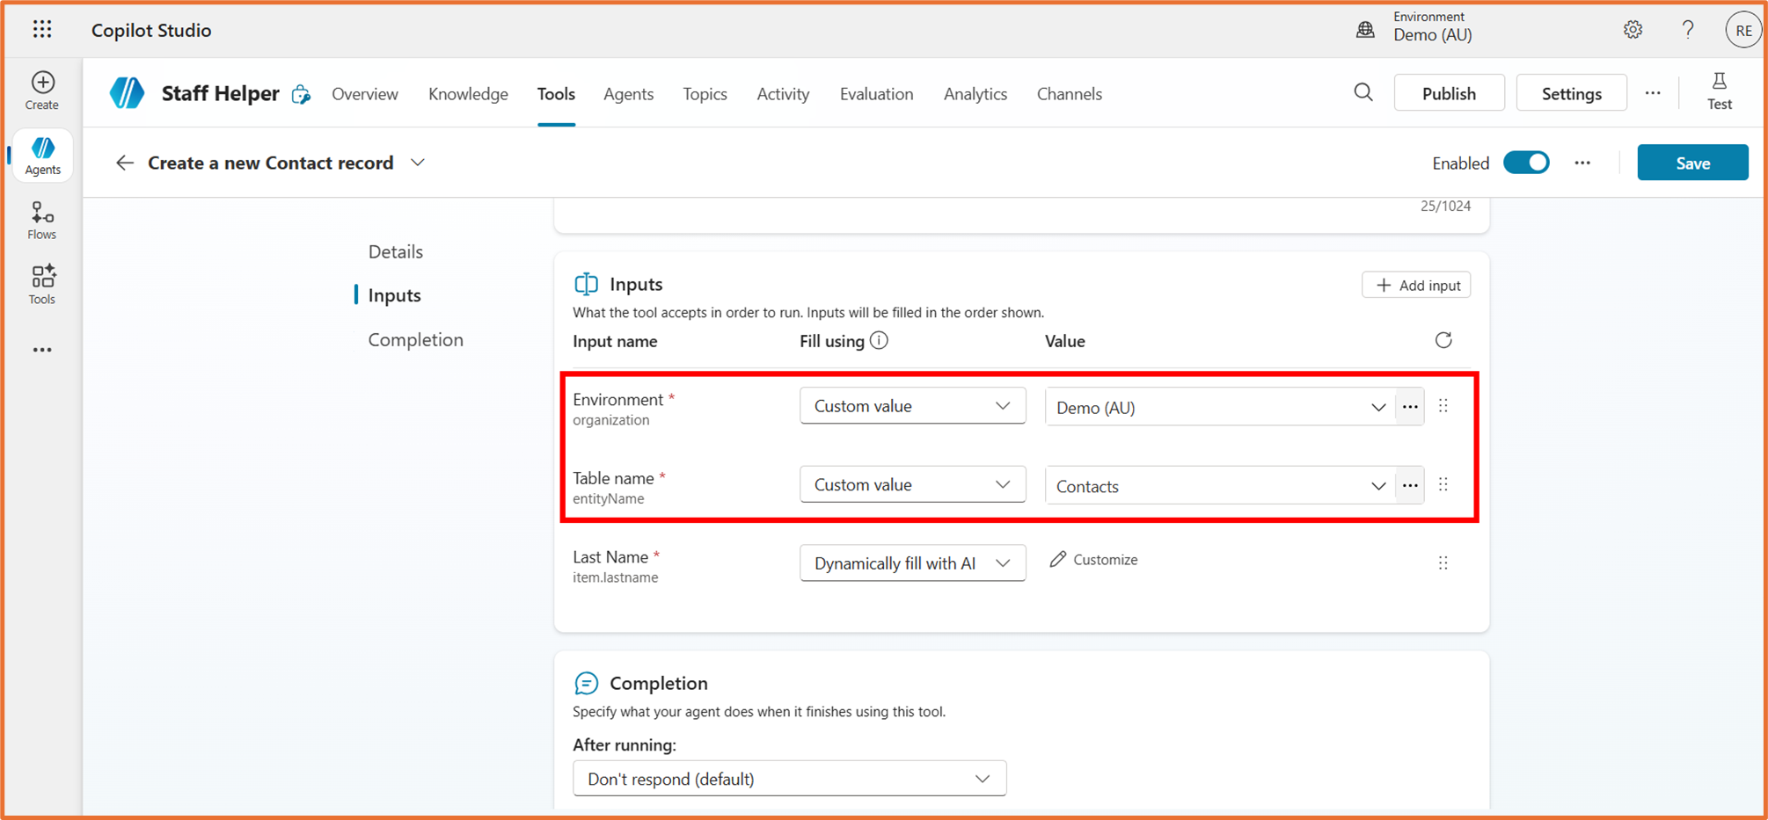
Task: Open Tools from the left sidebar
Action: coord(42,285)
